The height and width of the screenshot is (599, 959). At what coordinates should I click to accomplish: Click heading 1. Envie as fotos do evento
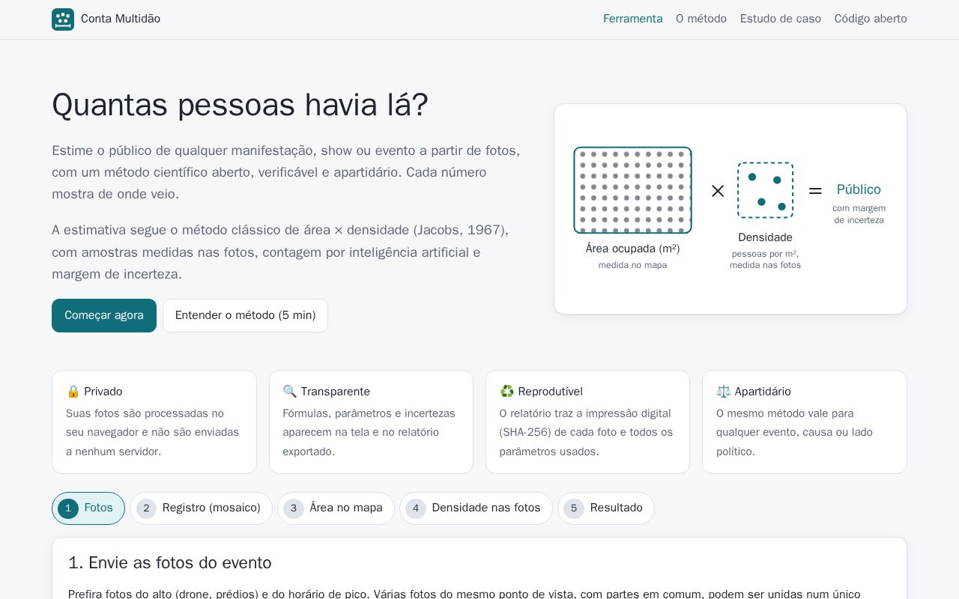(x=170, y=563)
